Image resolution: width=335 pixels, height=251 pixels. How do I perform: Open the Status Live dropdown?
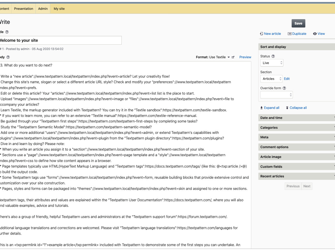(272, 63)
